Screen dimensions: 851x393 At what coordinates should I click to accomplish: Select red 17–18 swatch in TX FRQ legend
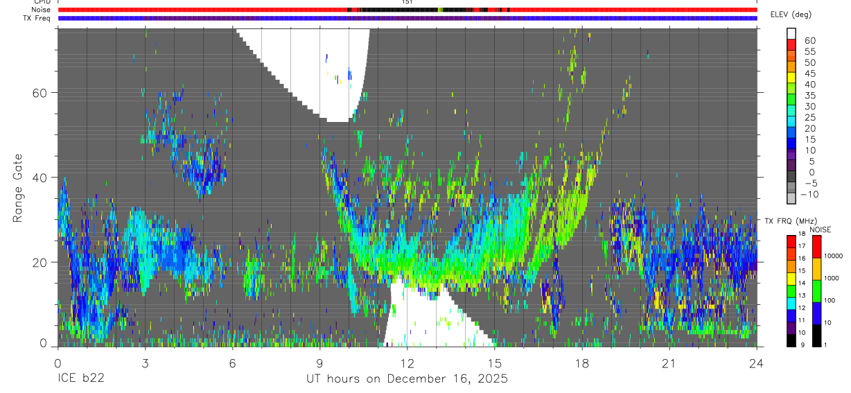pos(791,242)
